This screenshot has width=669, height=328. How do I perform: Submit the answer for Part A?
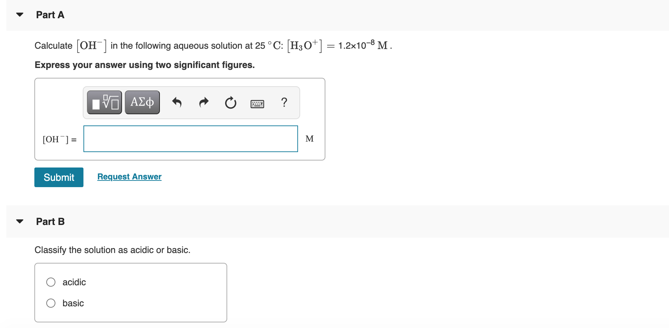click(x=59, y=177)
